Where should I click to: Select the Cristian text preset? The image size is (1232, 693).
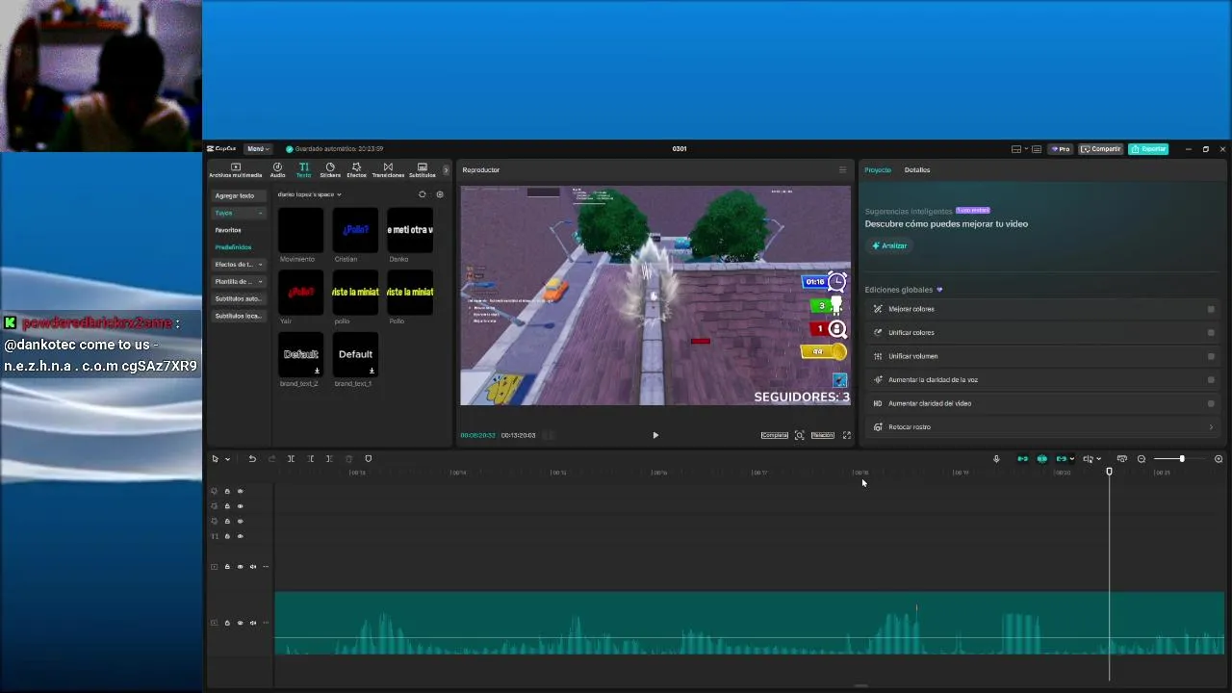355,231
